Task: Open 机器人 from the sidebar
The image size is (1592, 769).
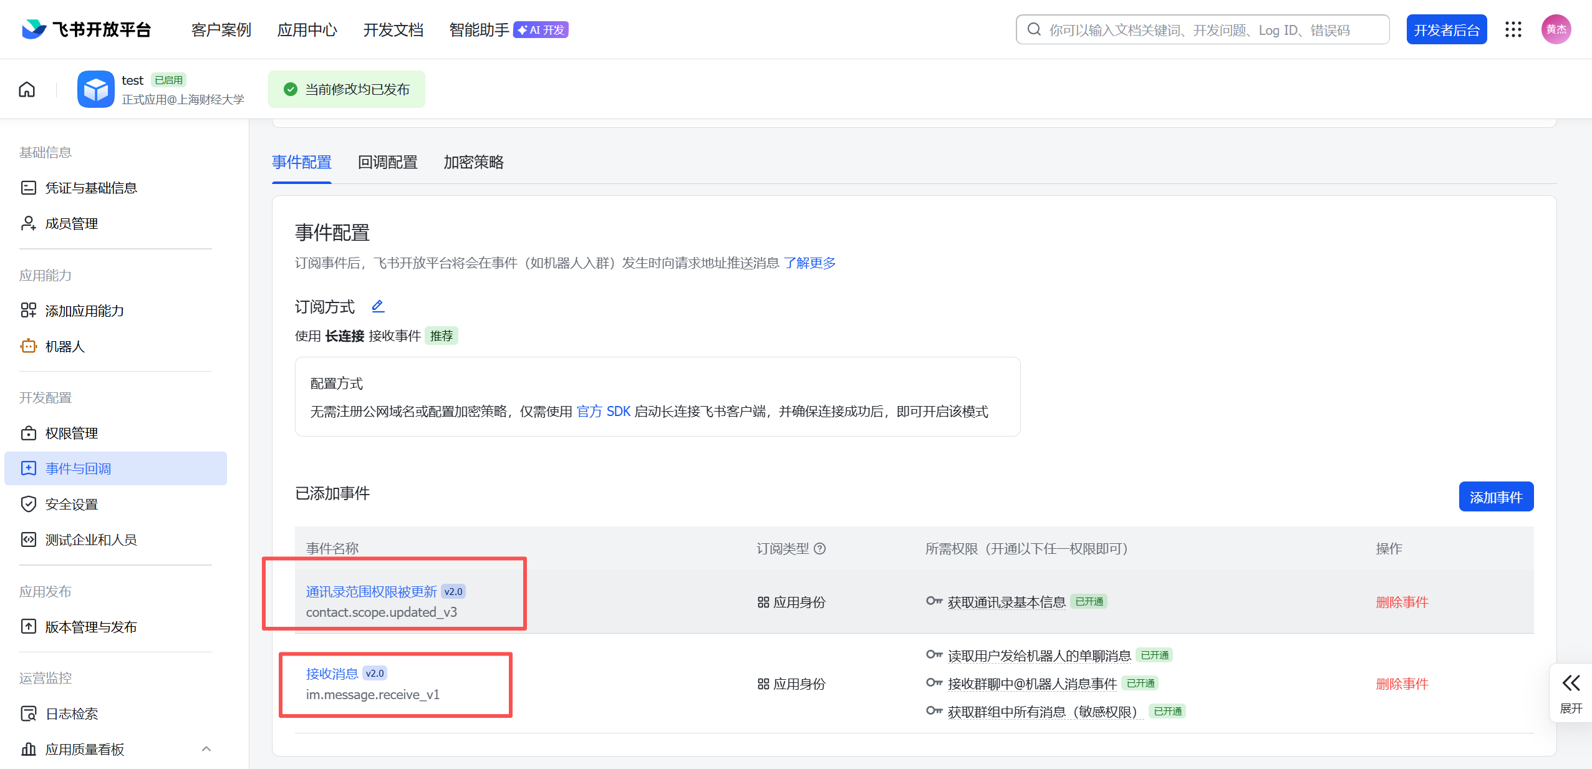Action: [x=65, y=346]
